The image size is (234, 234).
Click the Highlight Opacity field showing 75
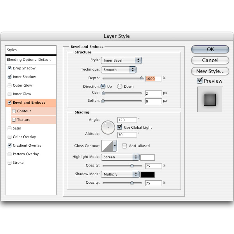tap(154, 166)
